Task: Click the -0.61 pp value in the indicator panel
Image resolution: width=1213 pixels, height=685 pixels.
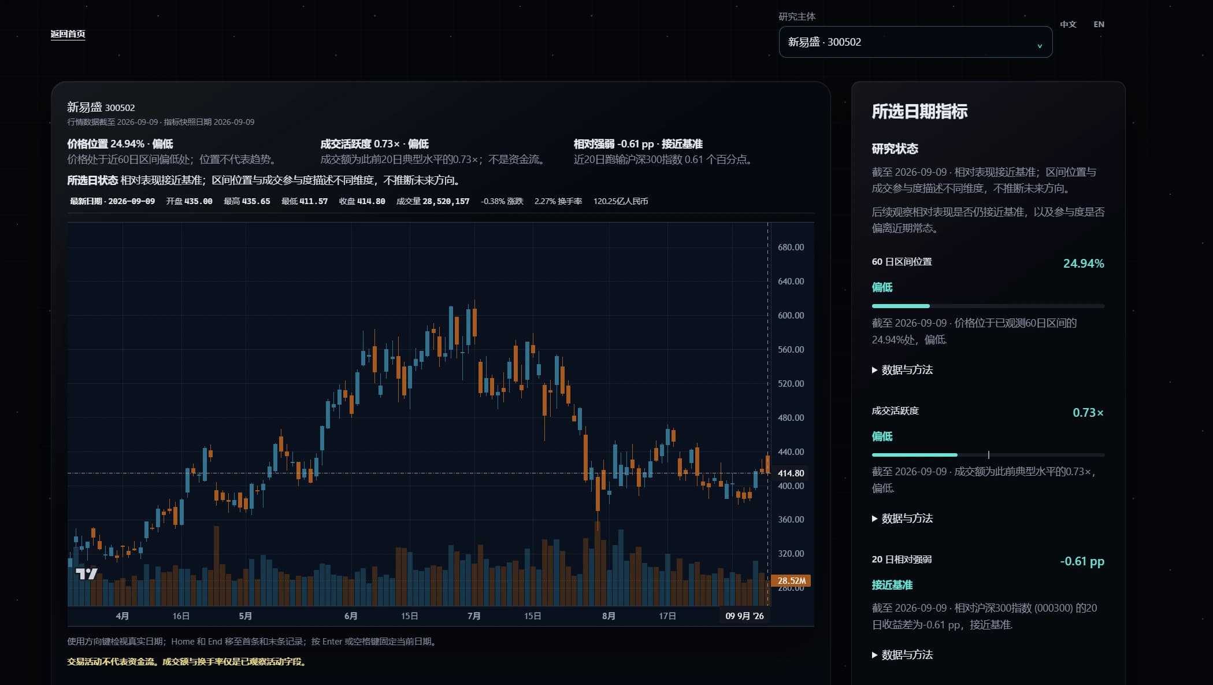Action: click(1082, 561)
